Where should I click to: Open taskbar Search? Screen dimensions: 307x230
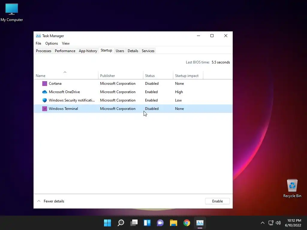(x=121, y=223)
